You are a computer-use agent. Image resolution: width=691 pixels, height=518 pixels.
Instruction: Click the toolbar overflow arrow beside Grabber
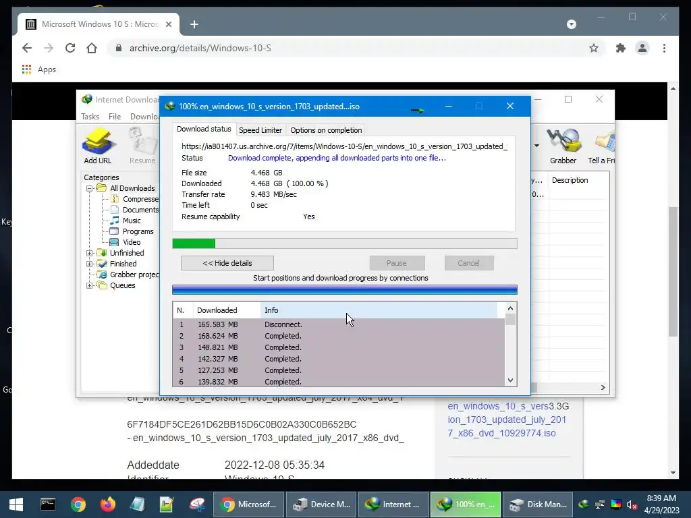536,146
